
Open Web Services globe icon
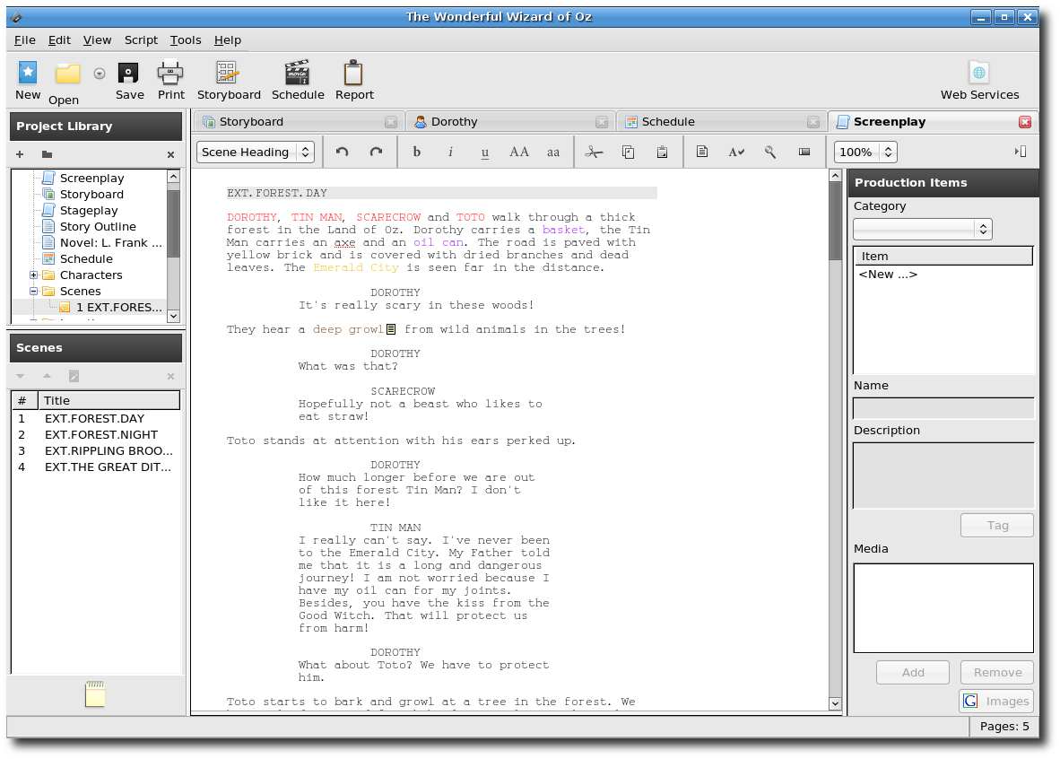pyautogui.click(x=979, y=72)
